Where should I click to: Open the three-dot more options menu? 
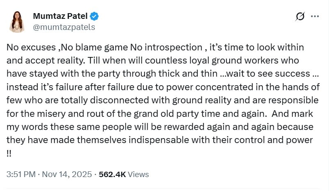[x=315, y=16]
